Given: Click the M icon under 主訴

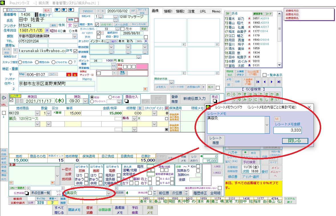Looking at the screenshot, I should pyautogui.click(x=11, y=183).
